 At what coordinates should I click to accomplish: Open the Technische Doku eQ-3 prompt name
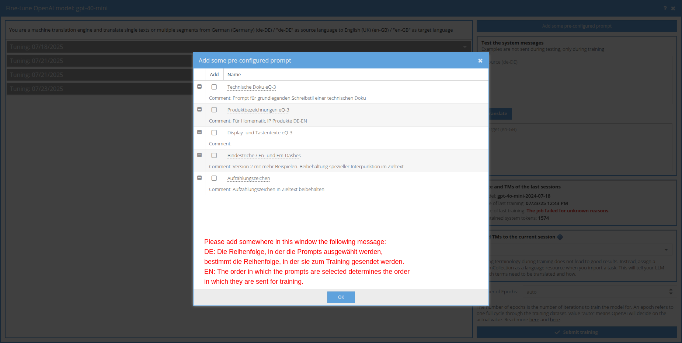[251, 87]
